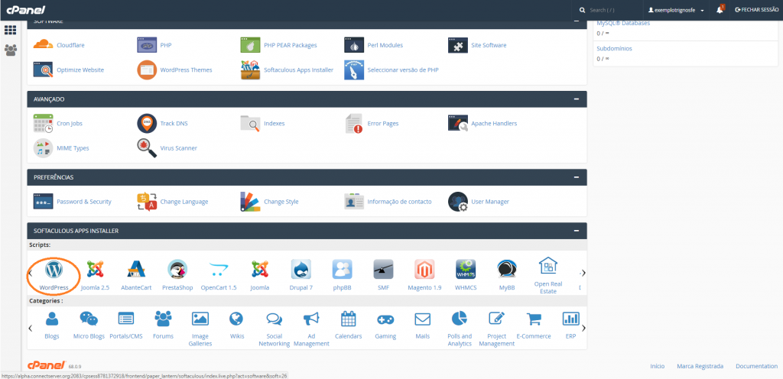783x379 pixels.
Task: Open the Error Pages icon
Action: click(354, 123)
